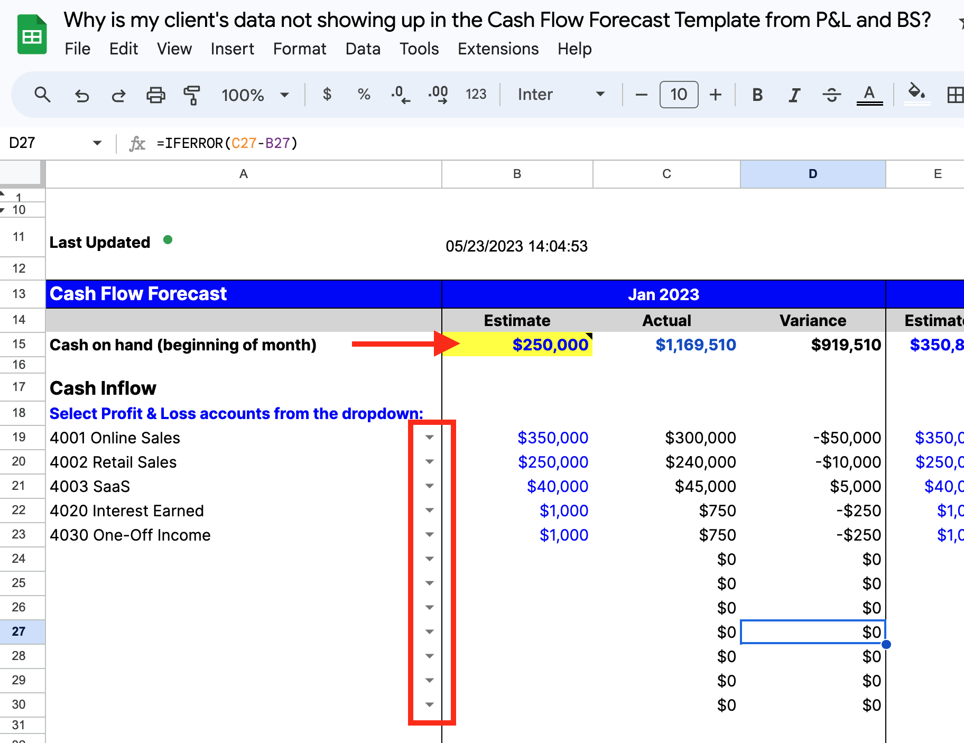Open text color picker
This screenshot has height=743, width=964.
(x=869, y=95)
